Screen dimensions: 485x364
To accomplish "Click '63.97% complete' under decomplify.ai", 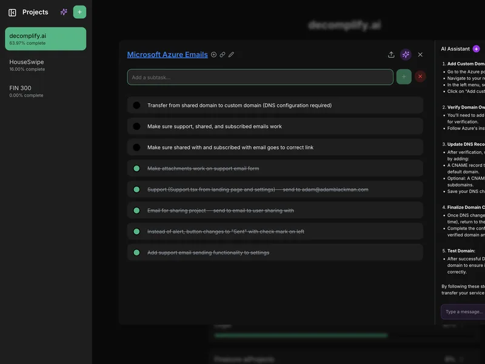I will [27, 43].
